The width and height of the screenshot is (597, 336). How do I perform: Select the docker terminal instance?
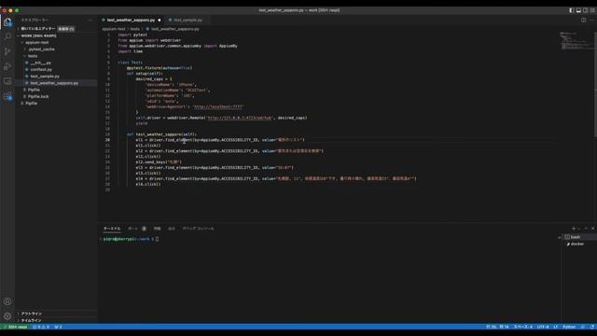pos(577,244)
